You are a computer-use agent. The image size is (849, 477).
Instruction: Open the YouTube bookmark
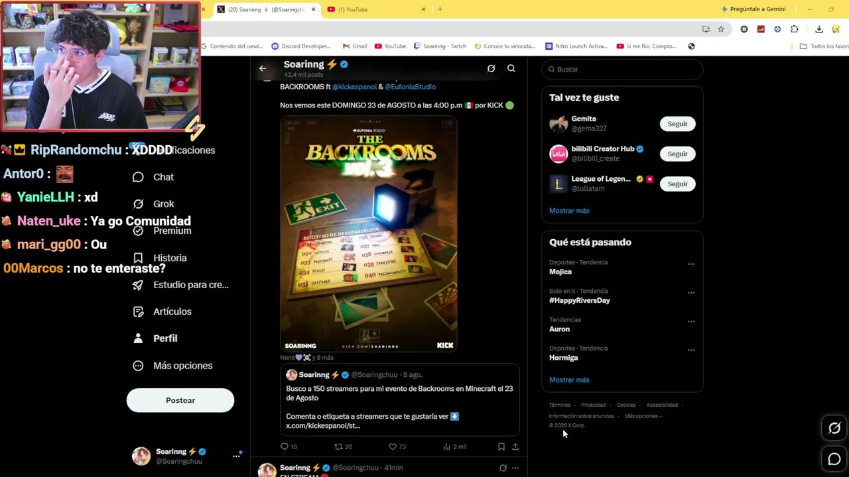click(390, 46)
